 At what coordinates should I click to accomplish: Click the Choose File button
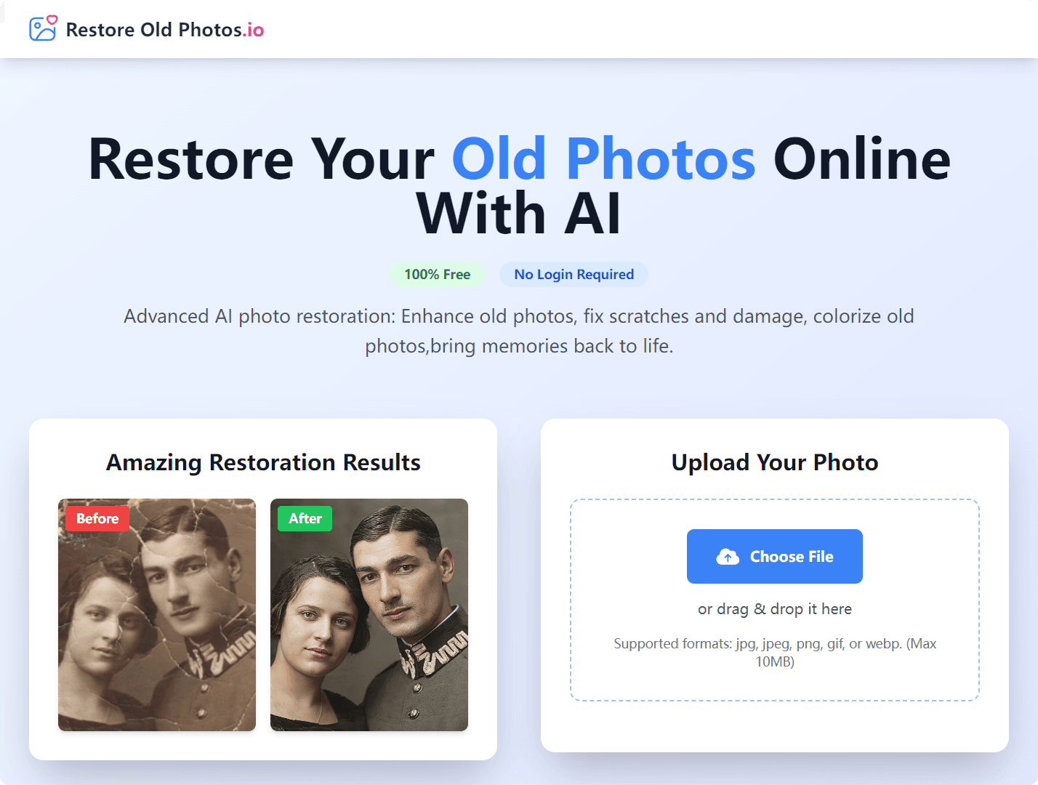775,556
